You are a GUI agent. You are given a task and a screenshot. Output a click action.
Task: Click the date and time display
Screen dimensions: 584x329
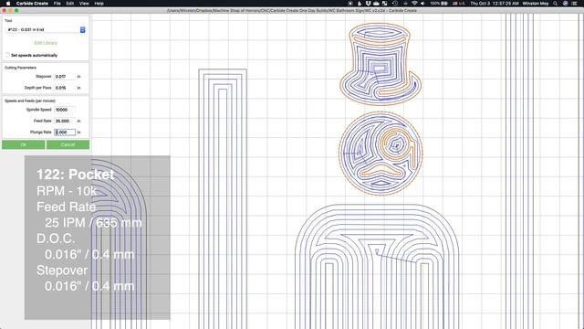click(x=495, y=3)
